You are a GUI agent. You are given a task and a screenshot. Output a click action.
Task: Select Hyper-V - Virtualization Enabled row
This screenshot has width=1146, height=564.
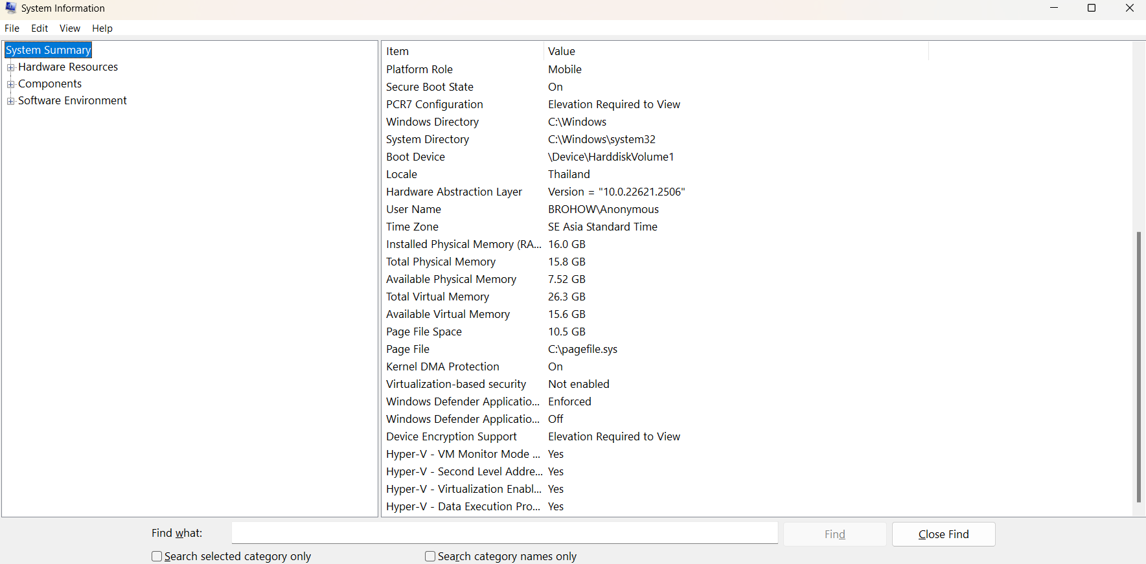click(x=655, y=489)
